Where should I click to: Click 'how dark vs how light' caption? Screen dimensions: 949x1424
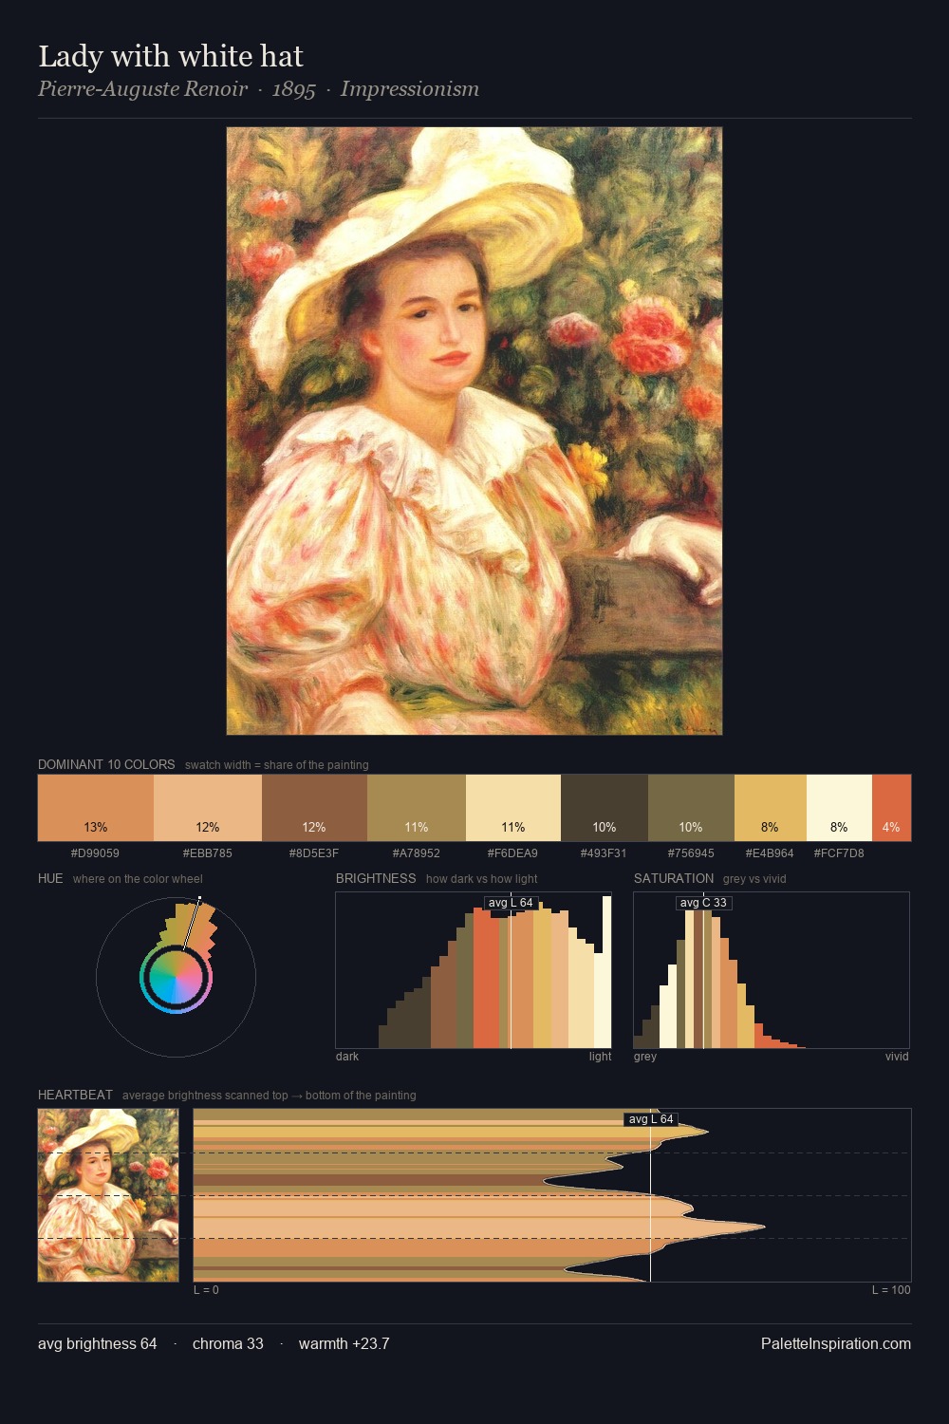coord(482,879)
